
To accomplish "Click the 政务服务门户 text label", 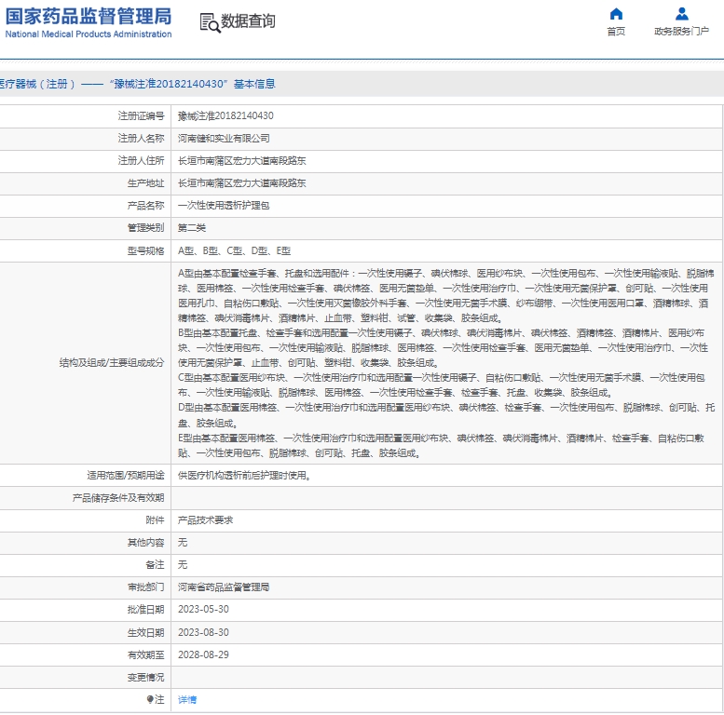I will tap(681, 32).
